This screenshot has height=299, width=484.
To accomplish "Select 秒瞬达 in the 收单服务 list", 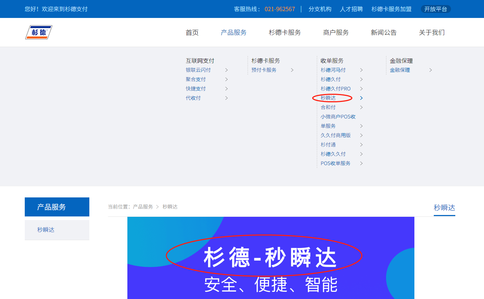I will pos(328,98).
